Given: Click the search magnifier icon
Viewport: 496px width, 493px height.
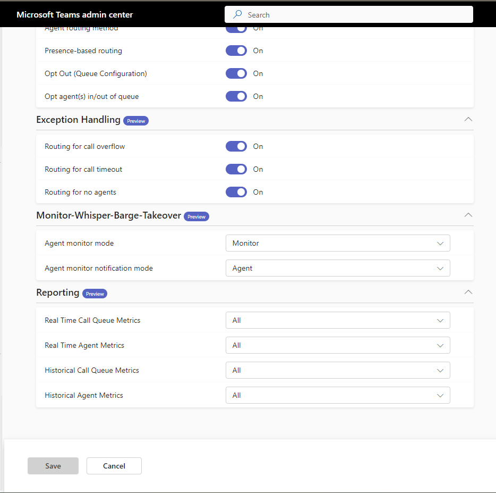Looking at the screenshot, I should (x=237, y=15).
